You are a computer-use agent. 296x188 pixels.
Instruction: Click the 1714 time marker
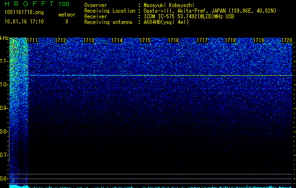tap(117, 40)
